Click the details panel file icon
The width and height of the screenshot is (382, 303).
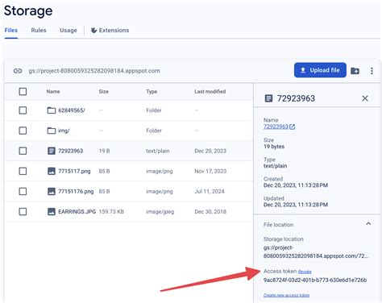tap(268, 98)
